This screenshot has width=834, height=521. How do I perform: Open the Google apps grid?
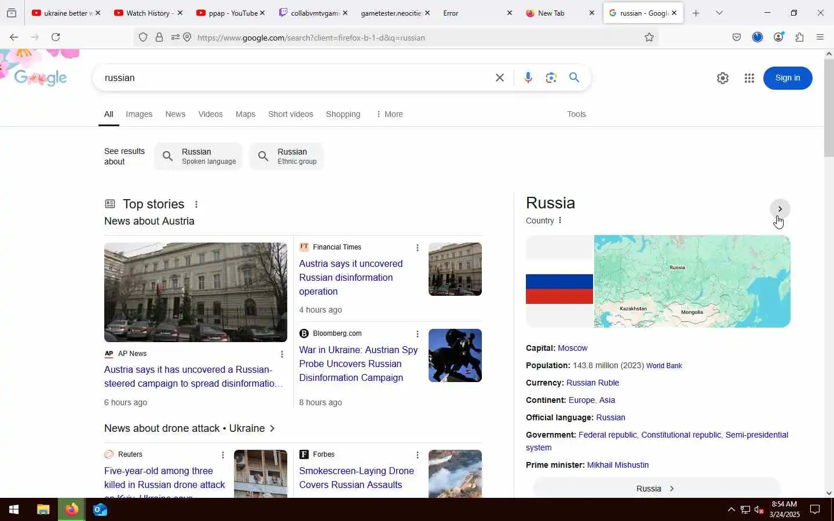(x=749, y=78)
